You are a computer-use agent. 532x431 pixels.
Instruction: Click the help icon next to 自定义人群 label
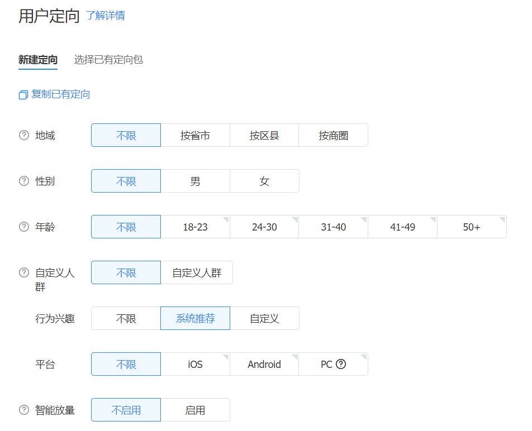23,272
